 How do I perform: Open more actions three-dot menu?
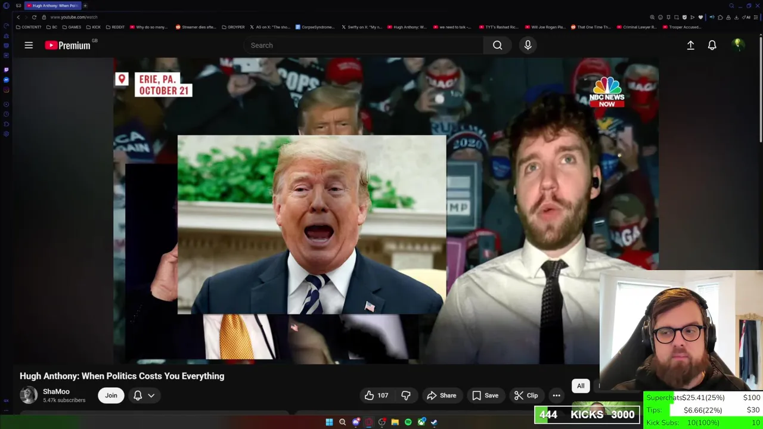click(x=556, y=396)
